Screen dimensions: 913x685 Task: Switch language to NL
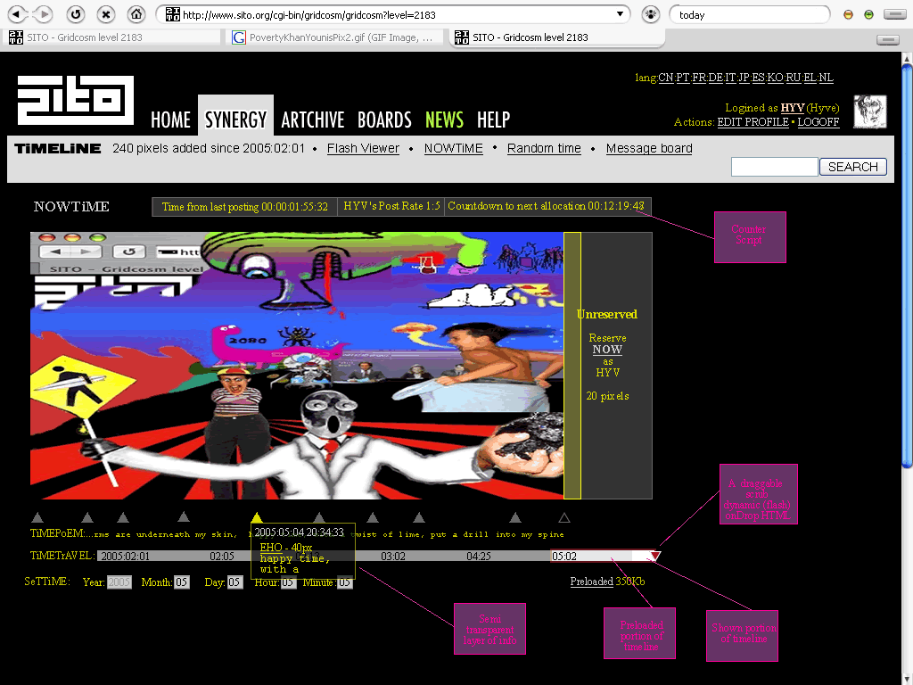pyautogui.click(x=826, y=78)
